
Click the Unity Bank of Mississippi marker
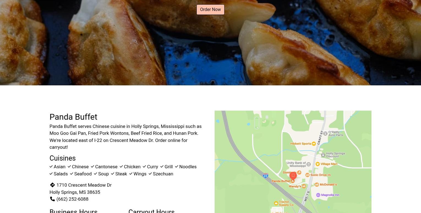pos(308,164)
